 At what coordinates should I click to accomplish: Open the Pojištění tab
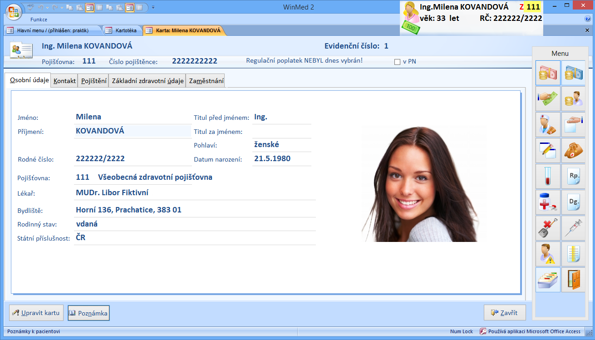click(x=93, y=81)
